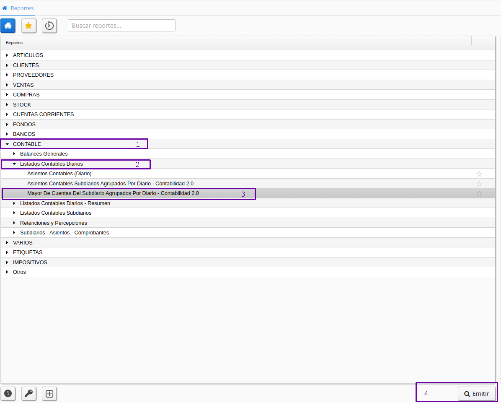The image size is (501, 403).
Task: Favorite Asientos Contables (Diario) star
Action: pyautogui.click(x=479, y=174)
